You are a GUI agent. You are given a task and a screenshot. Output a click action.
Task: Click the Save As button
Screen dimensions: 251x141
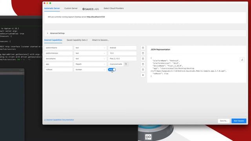tap(224, 121)
